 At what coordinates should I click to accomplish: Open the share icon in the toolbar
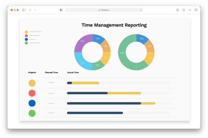(184, 10)
